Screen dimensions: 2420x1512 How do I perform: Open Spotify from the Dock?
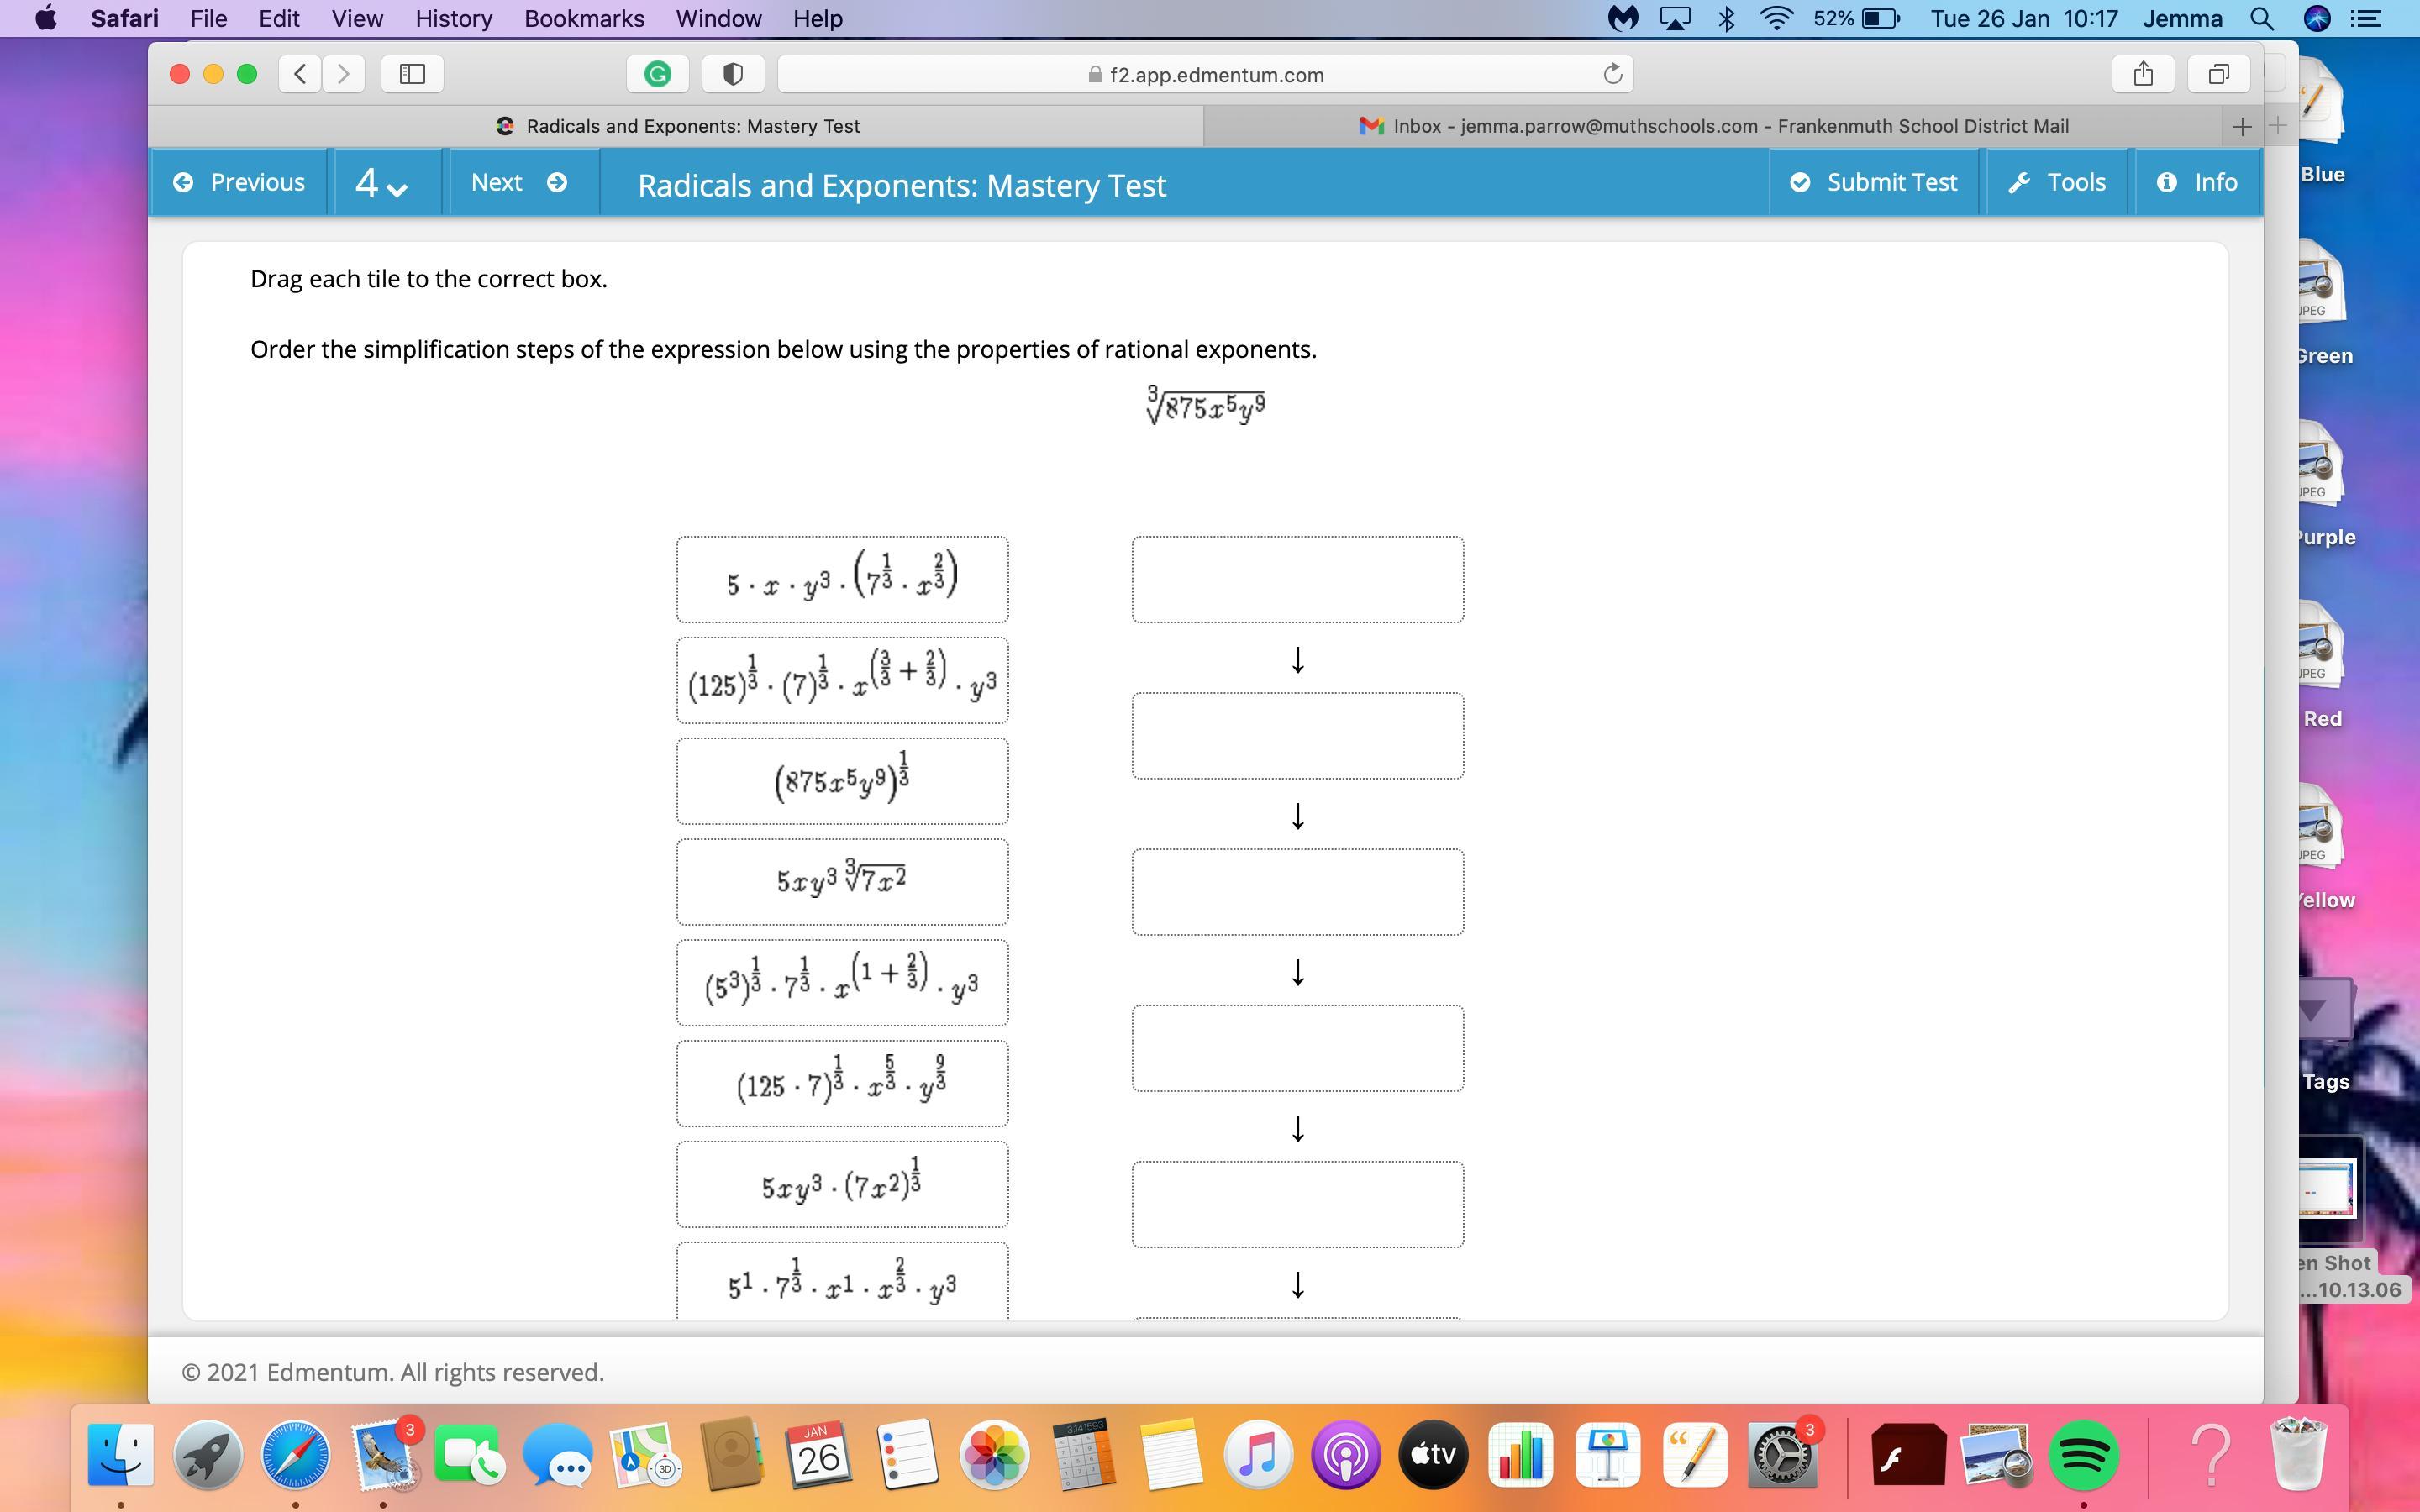pyautogui.click(x=2083, y=1455)
